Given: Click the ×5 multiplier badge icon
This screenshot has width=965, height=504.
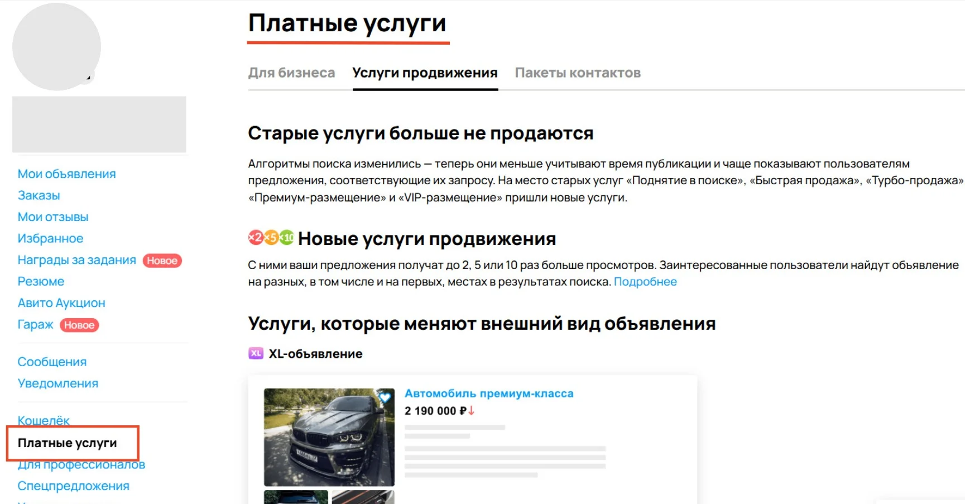Looking at the screenshot, I should coord(272,238).
